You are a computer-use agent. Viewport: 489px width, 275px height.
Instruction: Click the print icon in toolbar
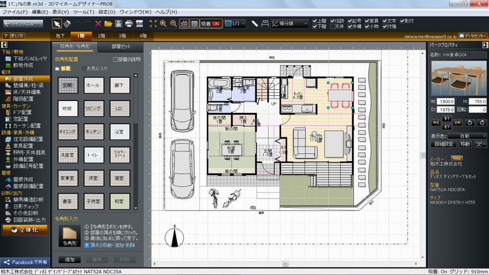click(129, 24)
